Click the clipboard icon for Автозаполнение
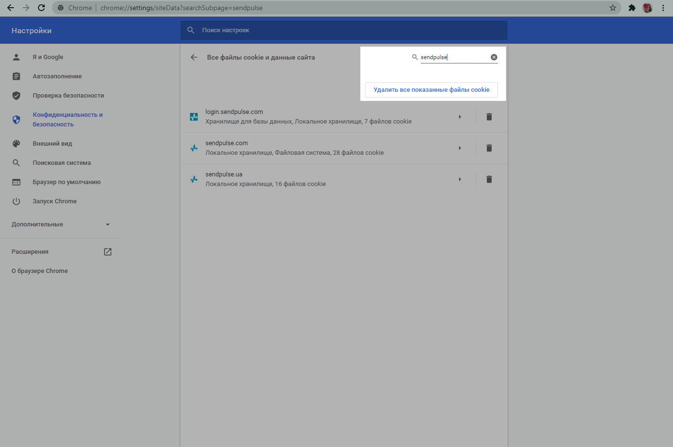 tap(16, 76)
